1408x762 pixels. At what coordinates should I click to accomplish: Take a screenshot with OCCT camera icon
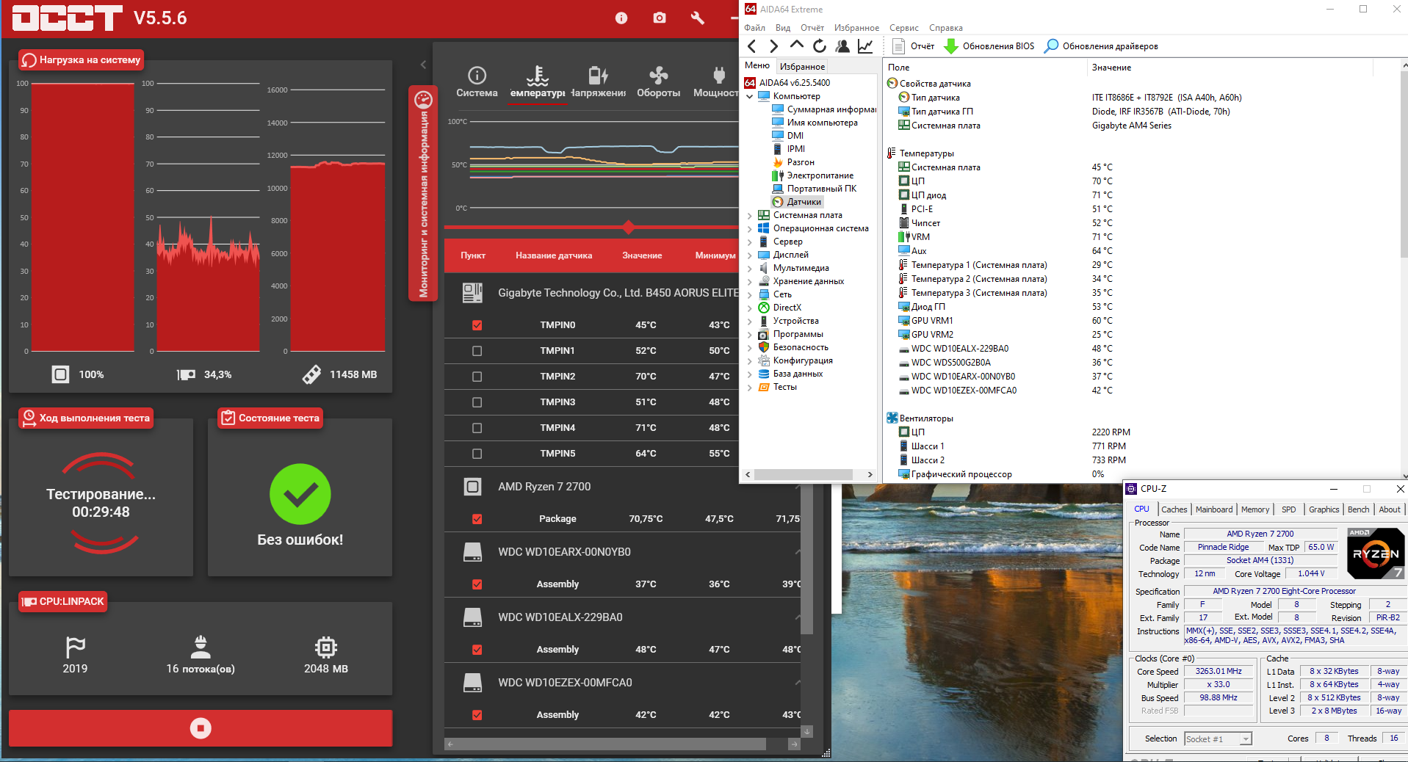click(660, 18)
